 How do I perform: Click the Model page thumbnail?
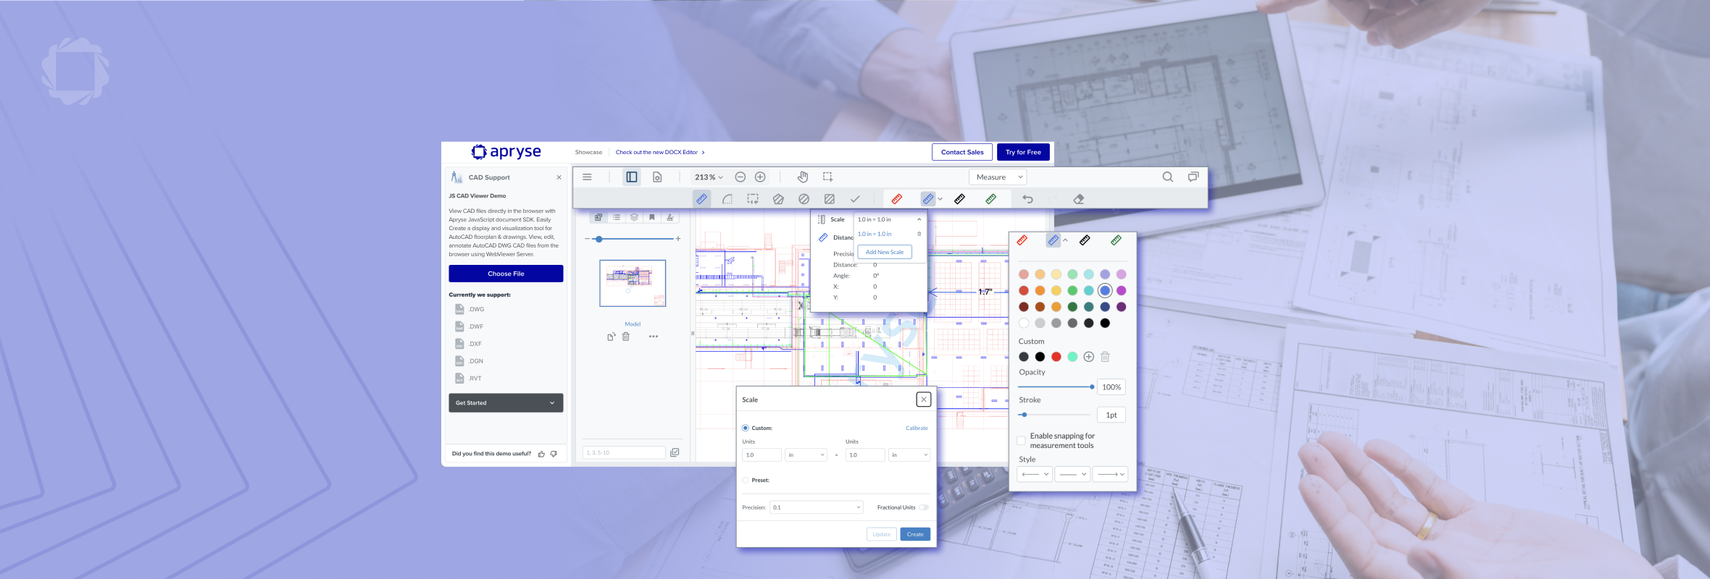coord(633,283)
